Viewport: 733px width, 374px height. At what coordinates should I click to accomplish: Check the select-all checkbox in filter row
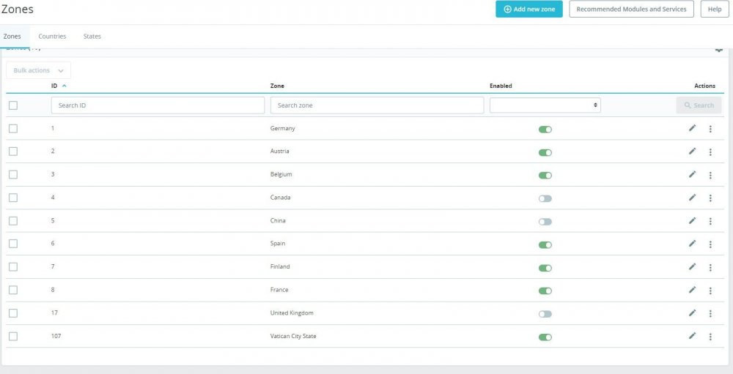click(x=13, y=105)
